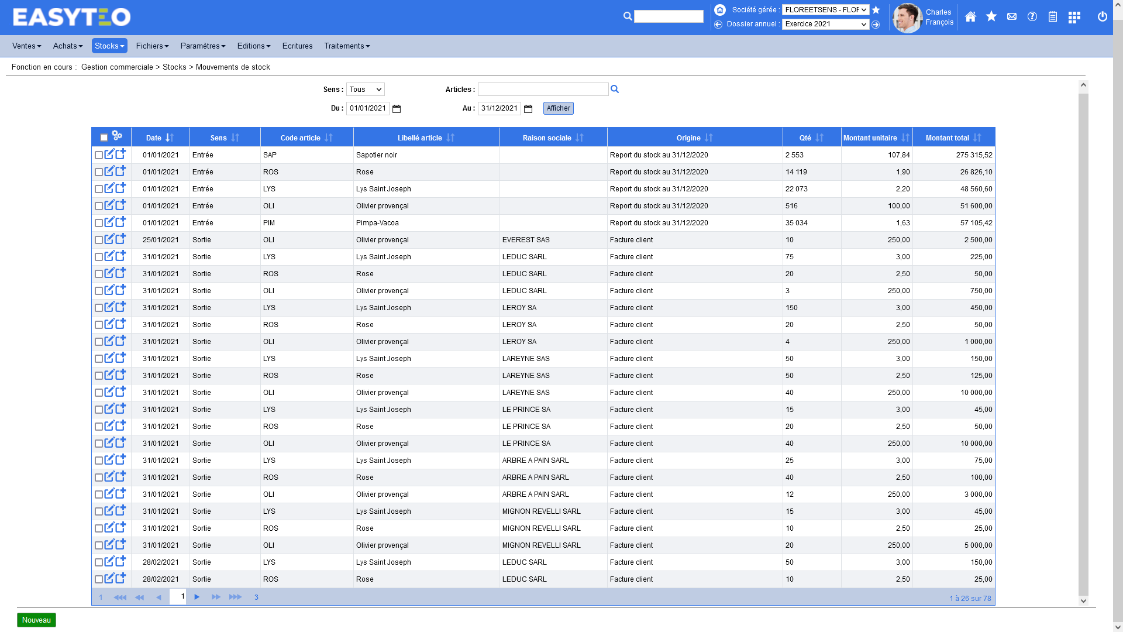Open the Dossier annuel Exercice 2021 dropdown
The height and width of the screenshot is (632, 1123).
click(x=825, y=24)
